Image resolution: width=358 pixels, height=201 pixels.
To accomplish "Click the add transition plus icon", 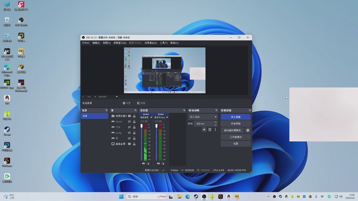I will pyautogui.click(x=204, y=130).
